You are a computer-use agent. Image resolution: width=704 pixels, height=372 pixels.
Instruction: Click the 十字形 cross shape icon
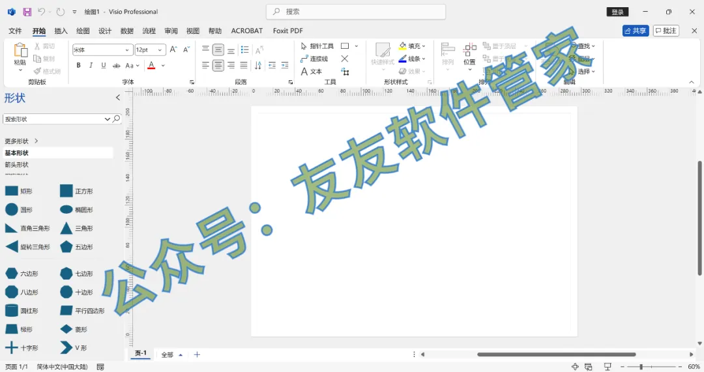(x=11, y=347)
